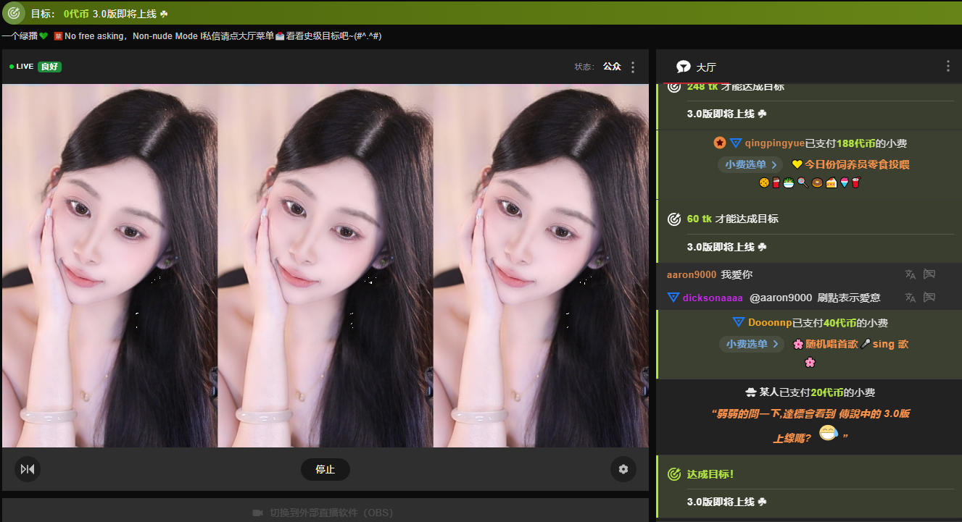Open the chat panel three-dot menu
The image size is (962, 522).
pos(948,66)
